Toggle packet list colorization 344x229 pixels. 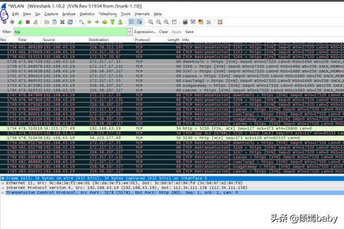click(131, 22)
